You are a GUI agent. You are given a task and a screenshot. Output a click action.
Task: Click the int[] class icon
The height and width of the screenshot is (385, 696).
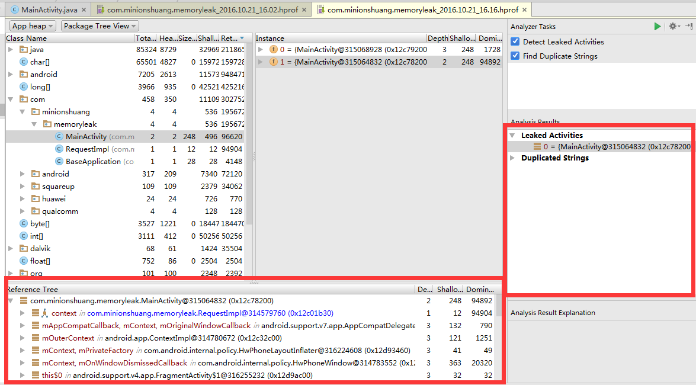[x=24, y=236]
